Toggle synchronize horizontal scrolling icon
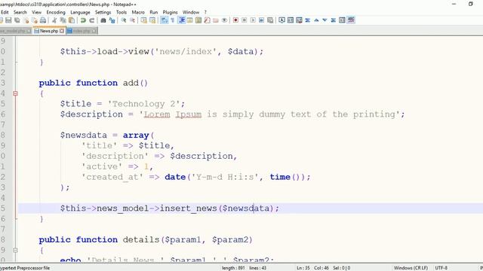 coord(152,20)
